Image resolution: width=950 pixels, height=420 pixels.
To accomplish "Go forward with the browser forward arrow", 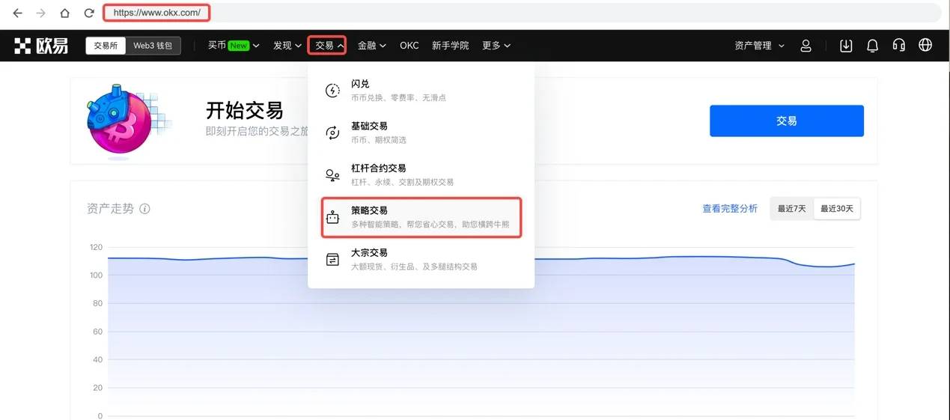I will tap(41, 13).
